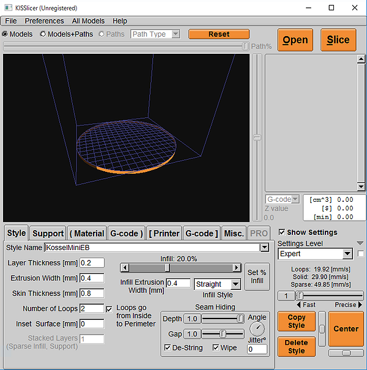Switch to the Material G-code tab
367x370 pixels.
[x=126, y=233]
